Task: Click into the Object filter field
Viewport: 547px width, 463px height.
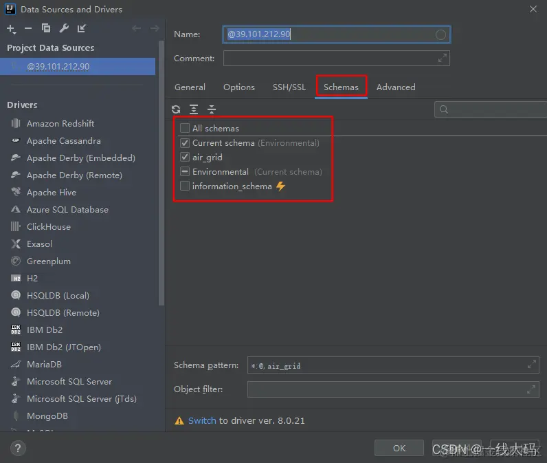Action: click(x=393, y=389)
